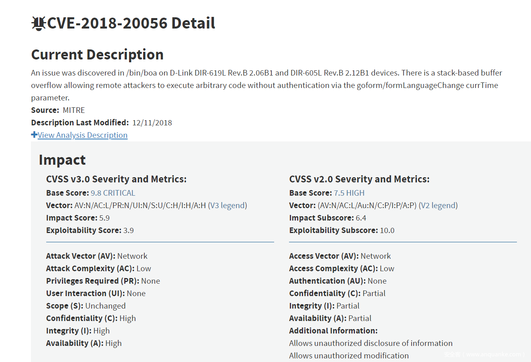Viewport: 531px width, 362px height.
Task: Select the CVSS v2.0 Severity and Metrics heading
Action: 359,179
